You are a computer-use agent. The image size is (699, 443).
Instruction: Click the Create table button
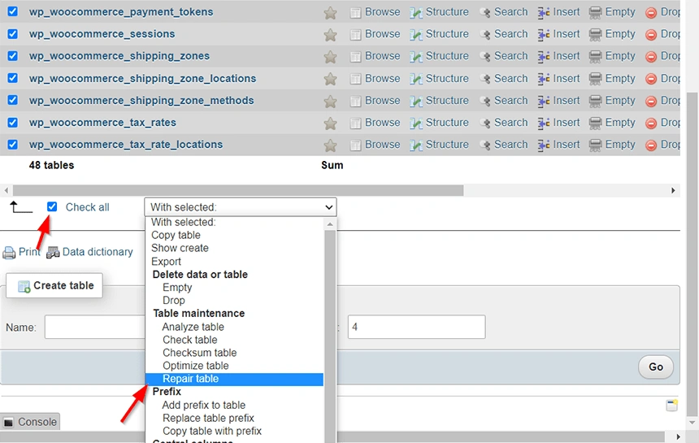click(x=55, y=285)
